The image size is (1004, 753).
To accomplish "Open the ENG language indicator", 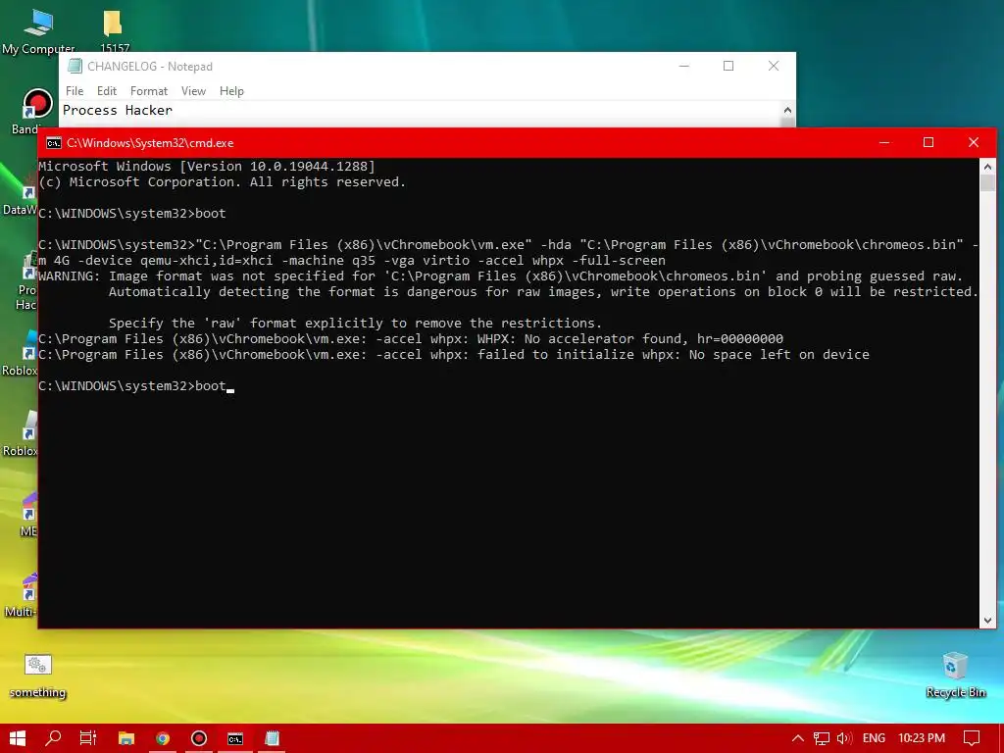I will tap(874, 738).
